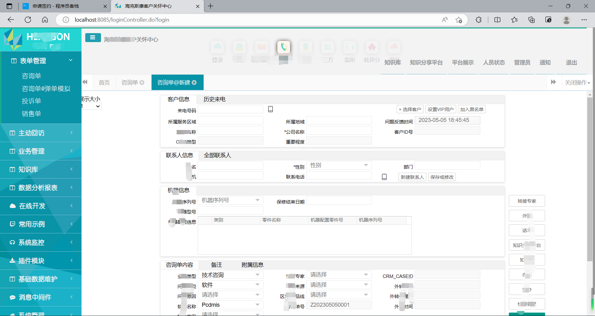The width and height of the screenshot is (595, 316).
Task: Click the browser home icon
Action: (45, 20)
